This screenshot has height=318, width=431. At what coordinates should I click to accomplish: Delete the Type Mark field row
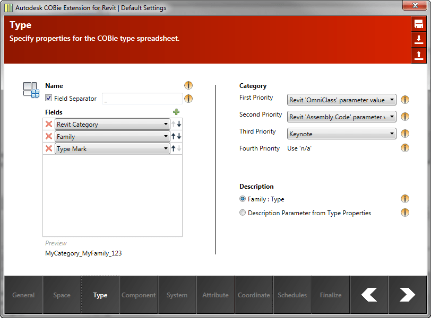click(49, 149)
